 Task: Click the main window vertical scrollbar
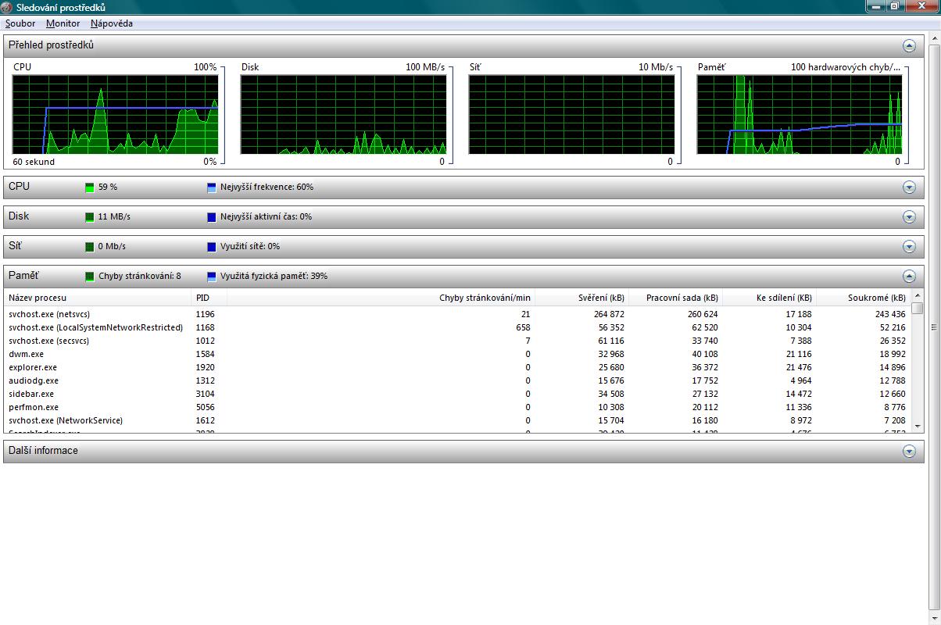pyautogui.click(x=934, y=327)
